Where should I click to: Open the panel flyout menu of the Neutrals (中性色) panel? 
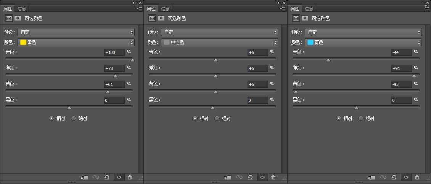pyautogui.click(x=283, y=8)
